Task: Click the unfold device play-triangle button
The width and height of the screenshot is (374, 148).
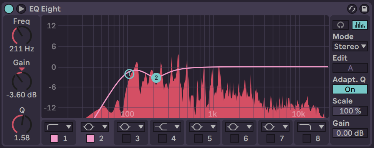Action: (21, 9)
